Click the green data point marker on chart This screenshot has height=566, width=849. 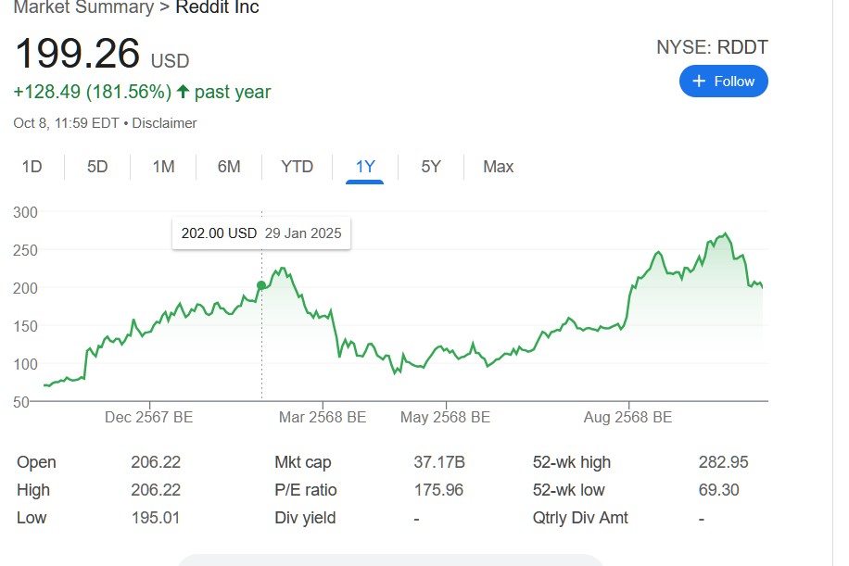(x=261, y=285)
